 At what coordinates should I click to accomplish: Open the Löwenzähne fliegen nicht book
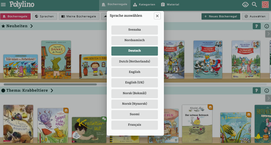(x=235, y=128)
